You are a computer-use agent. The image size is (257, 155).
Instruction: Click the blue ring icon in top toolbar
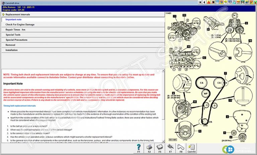230,2
